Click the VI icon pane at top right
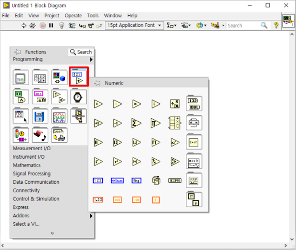The image size is (296, 250). (x=288, y=21)
